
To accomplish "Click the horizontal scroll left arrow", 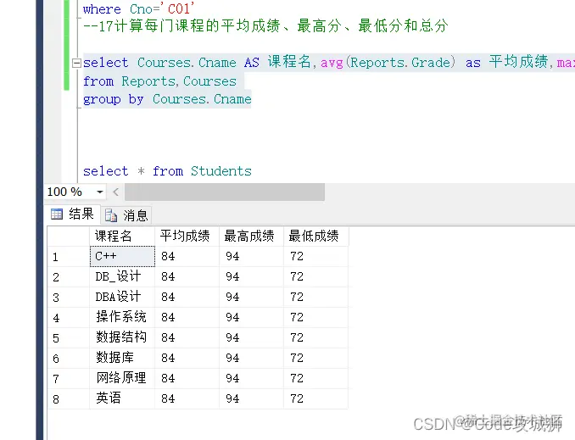I will 116,192.
